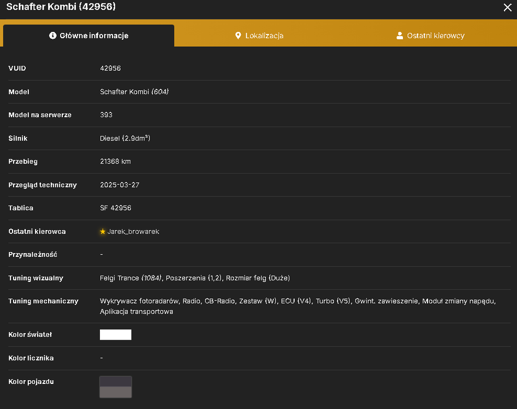The image size is (517, 409).
Task: Click the white Kolor świateł swatch
Action: tap(115, 335)
